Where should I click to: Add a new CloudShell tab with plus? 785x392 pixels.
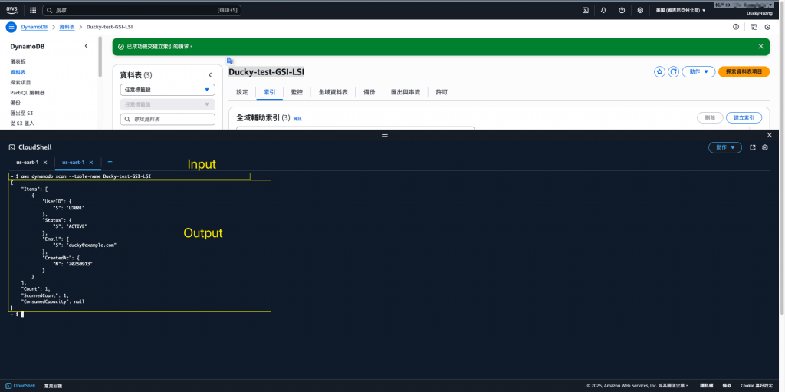(110, 162)
